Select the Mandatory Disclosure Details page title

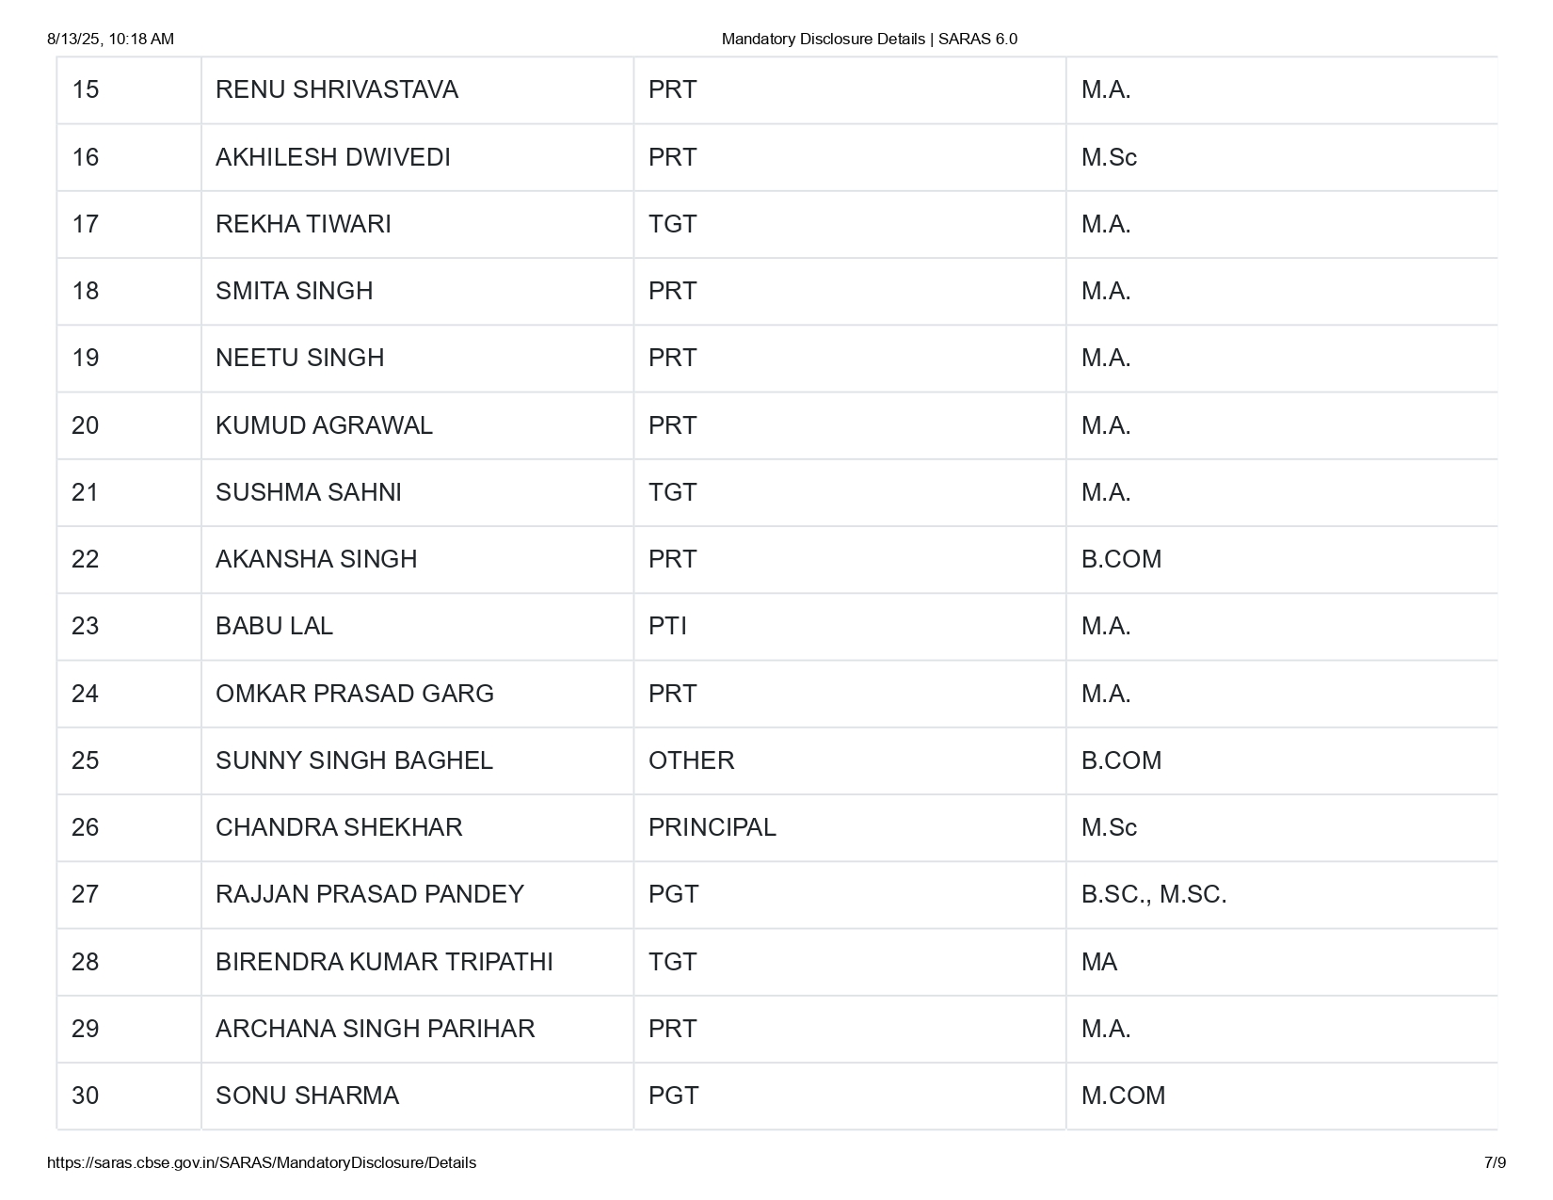click(x=869, y=39)
